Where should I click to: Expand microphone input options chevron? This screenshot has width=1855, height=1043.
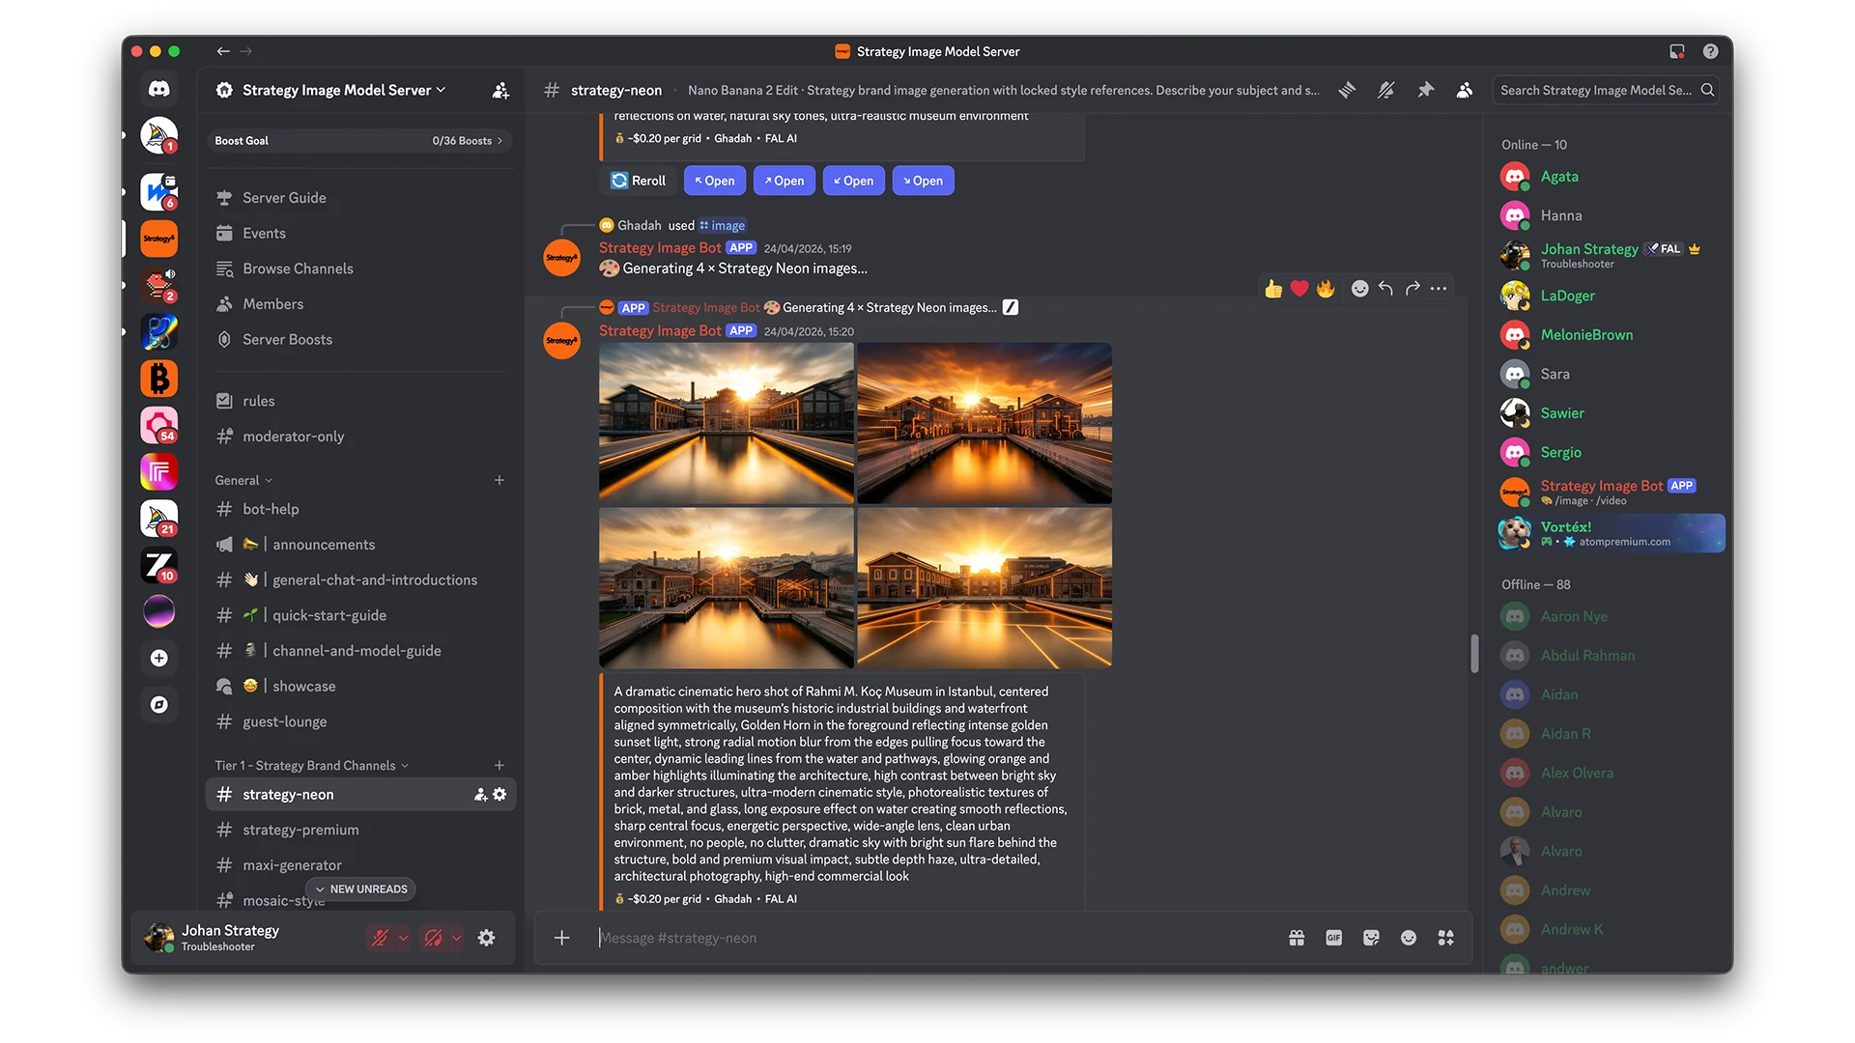click(404, 938)
